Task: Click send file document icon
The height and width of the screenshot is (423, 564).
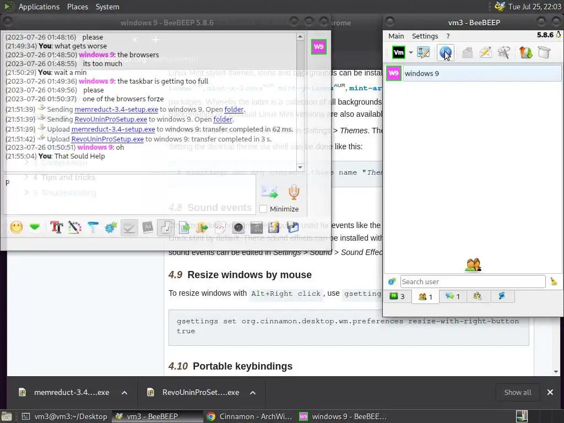Action: (184, 227)
